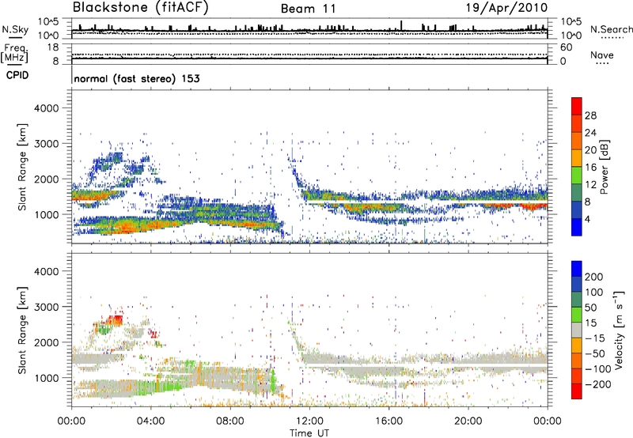
Task: Click the 'N.Sky' legend label
Action: click(x=15, y=29)
